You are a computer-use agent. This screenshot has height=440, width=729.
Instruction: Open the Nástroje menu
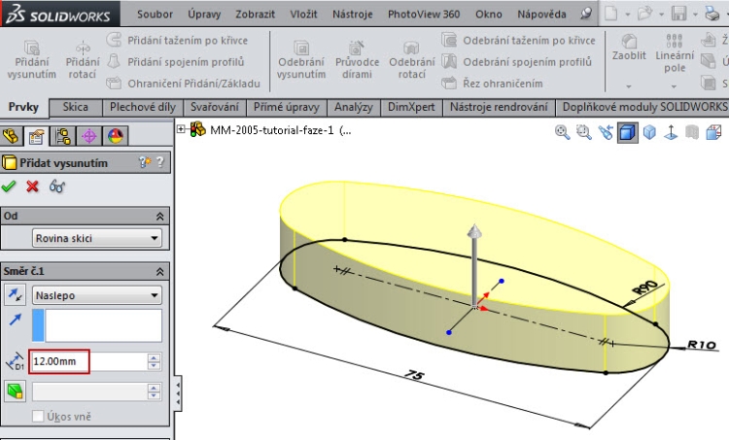(x=353, y=15)
